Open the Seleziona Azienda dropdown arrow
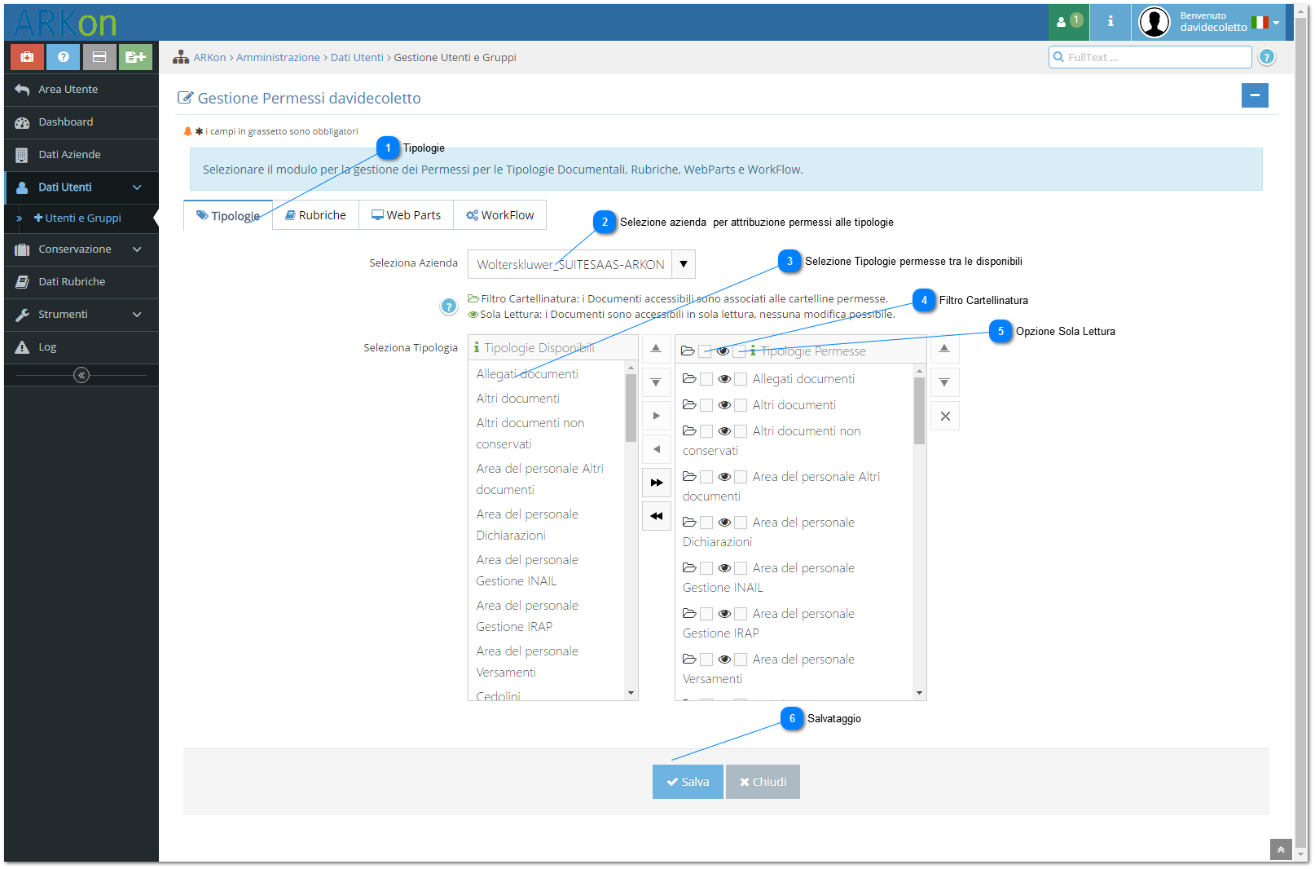1315x869 pixels. pos(684,264)
